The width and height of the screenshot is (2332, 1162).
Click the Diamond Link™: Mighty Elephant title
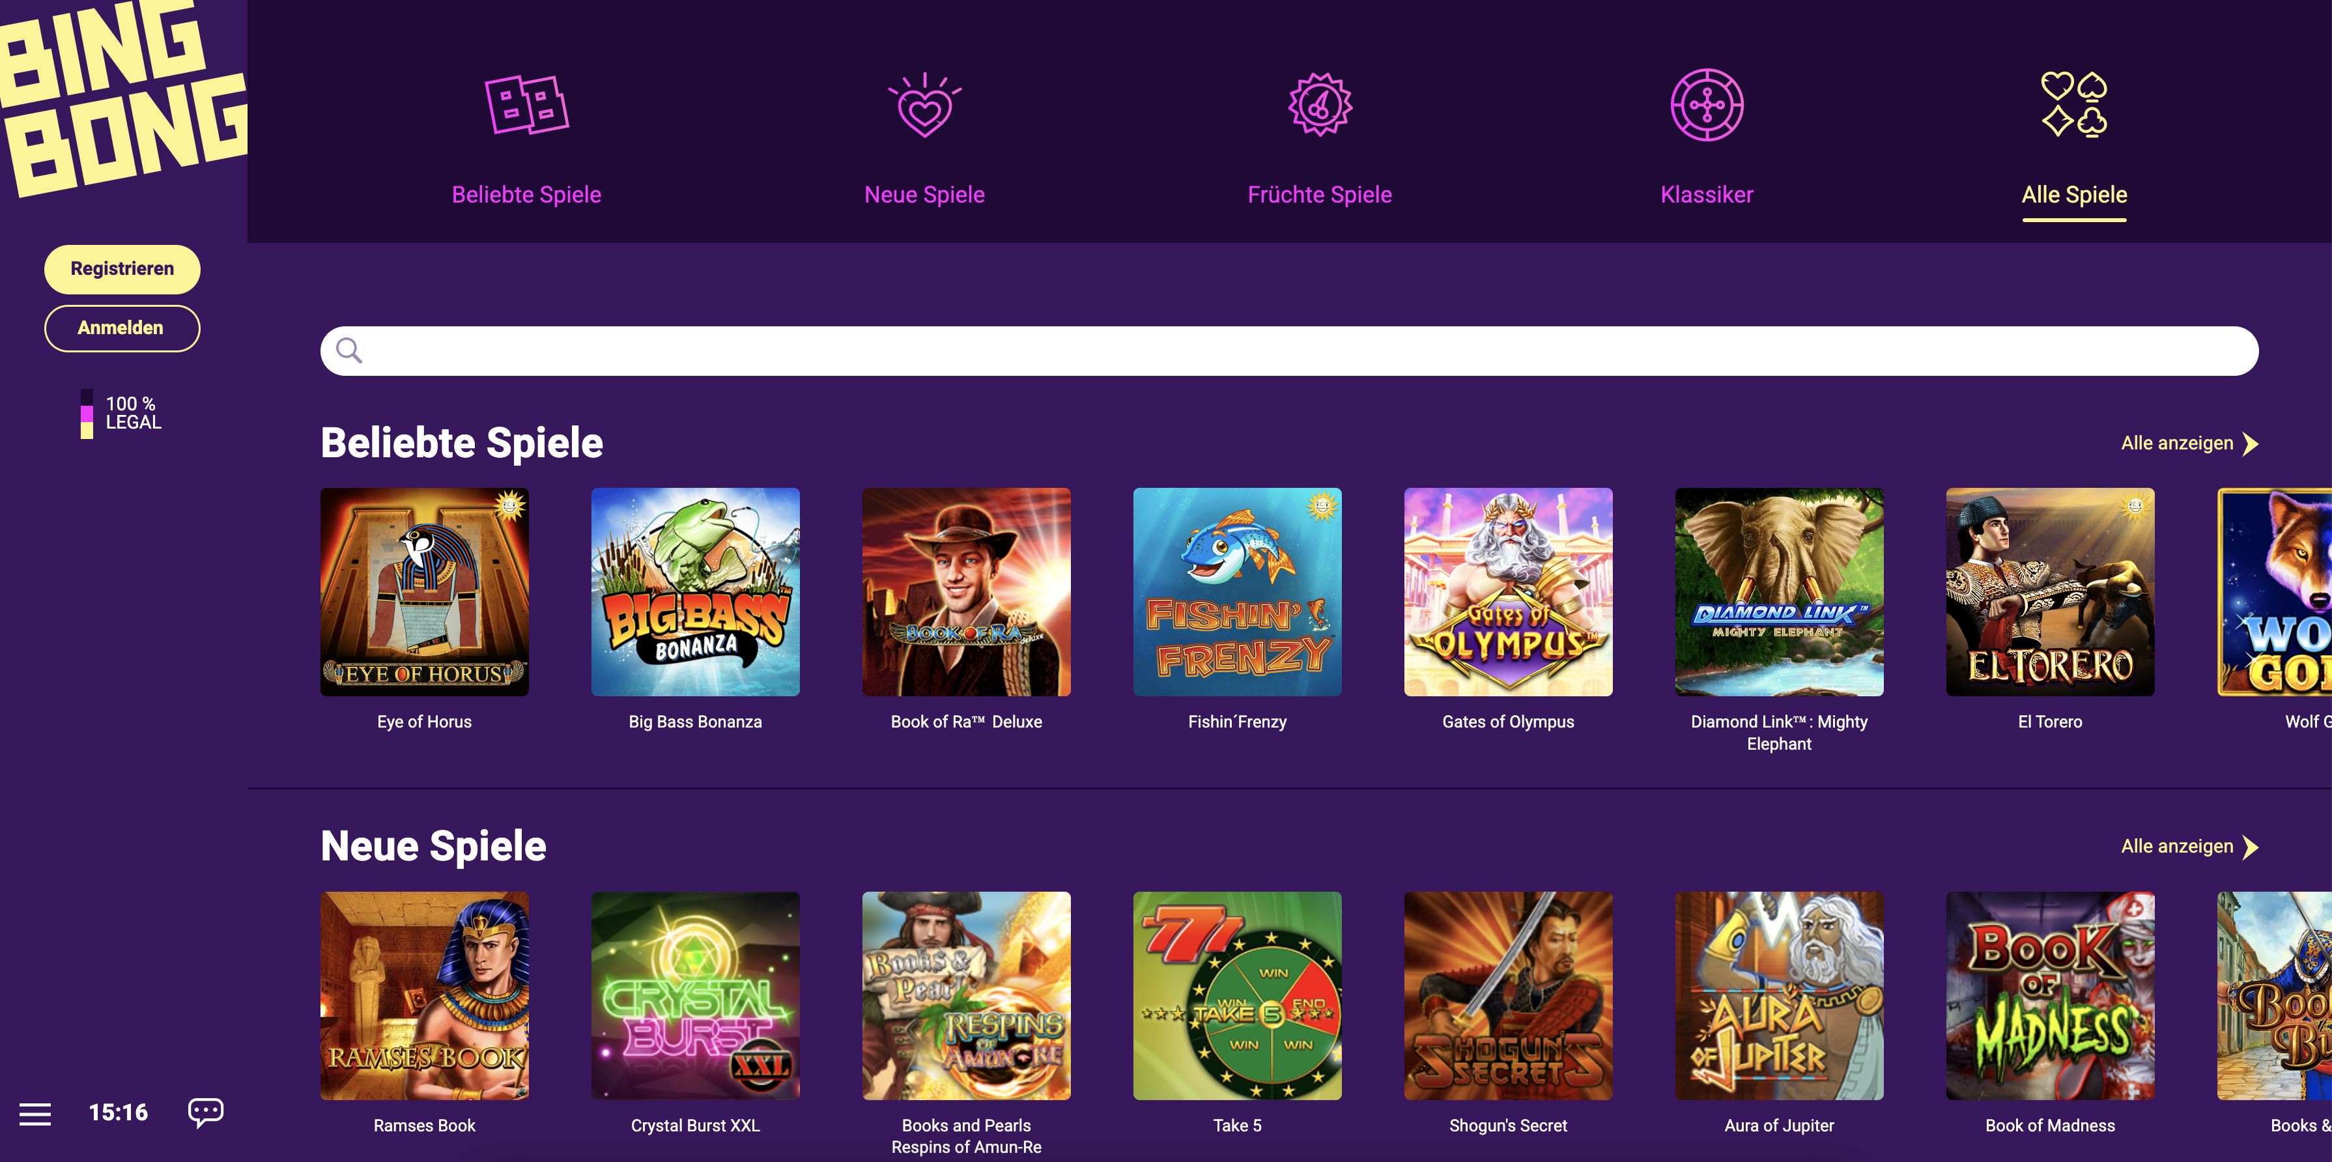click(x=1779, y=733)
